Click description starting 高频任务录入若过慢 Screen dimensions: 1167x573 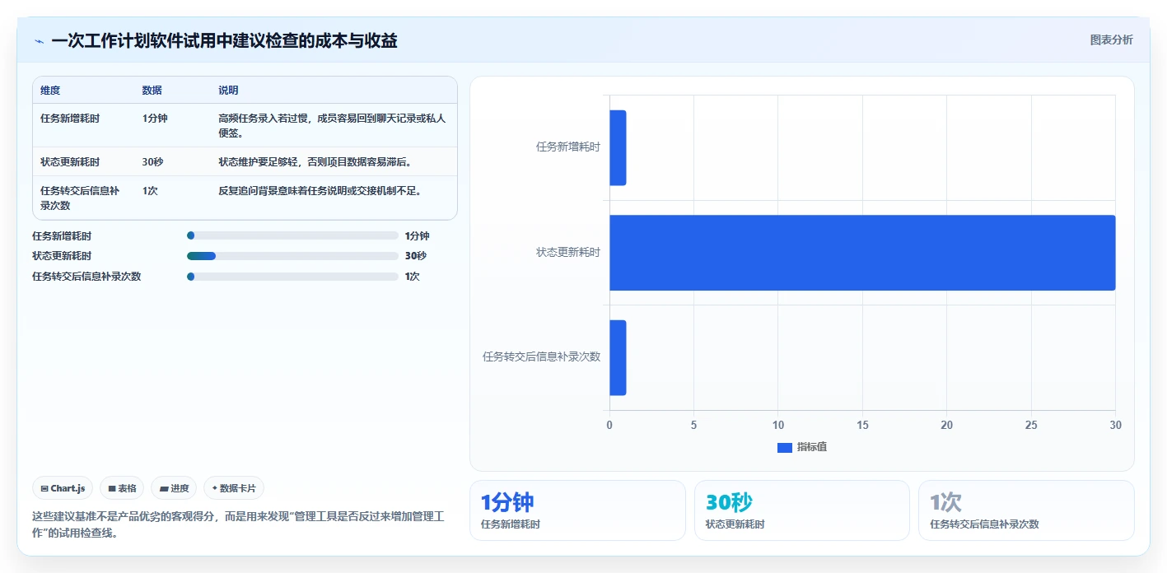(332, 125)
